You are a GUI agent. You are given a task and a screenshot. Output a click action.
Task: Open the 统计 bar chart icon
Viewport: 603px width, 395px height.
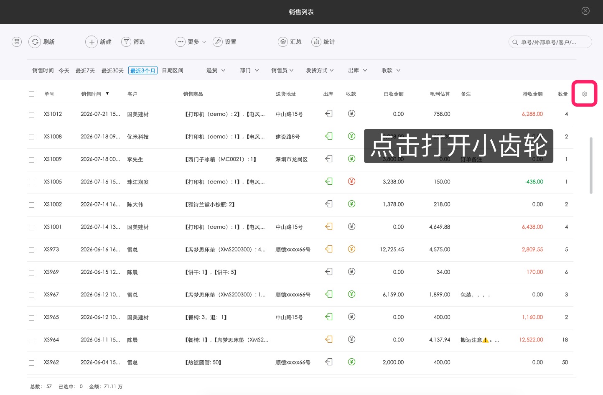(316, 42)
